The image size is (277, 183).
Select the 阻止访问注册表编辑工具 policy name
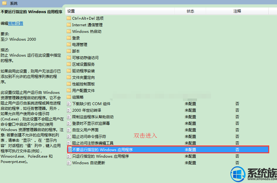point(93,143)
